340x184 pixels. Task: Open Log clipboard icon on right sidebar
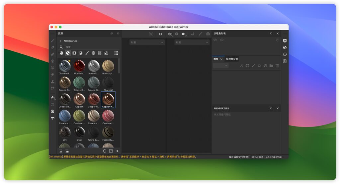click(x=285, y=61)
